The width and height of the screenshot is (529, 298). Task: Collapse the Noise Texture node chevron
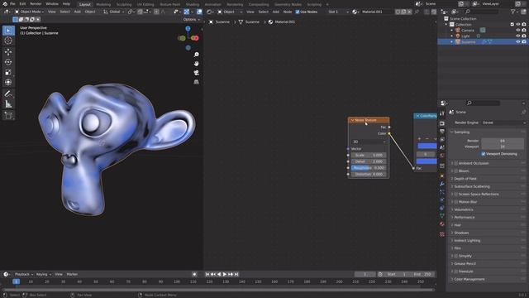pyautogui.click(x=352, y=120)
